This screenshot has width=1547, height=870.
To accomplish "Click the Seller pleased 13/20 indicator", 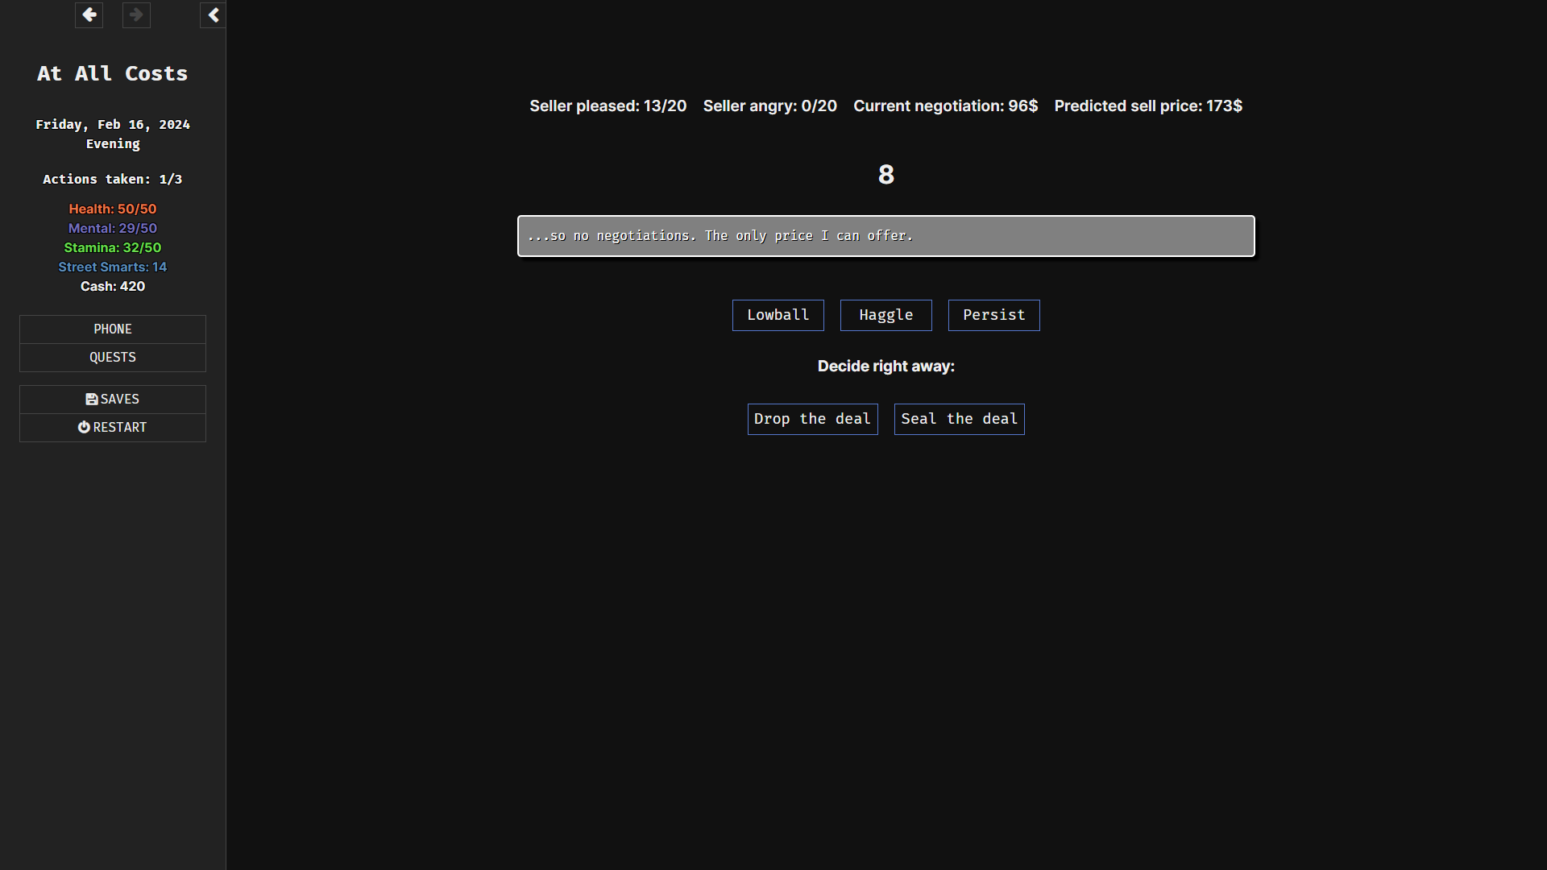I will pyautogui.click(x=608, y=106).
